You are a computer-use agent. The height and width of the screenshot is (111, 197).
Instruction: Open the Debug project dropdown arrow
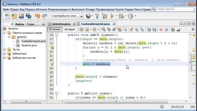126,16
